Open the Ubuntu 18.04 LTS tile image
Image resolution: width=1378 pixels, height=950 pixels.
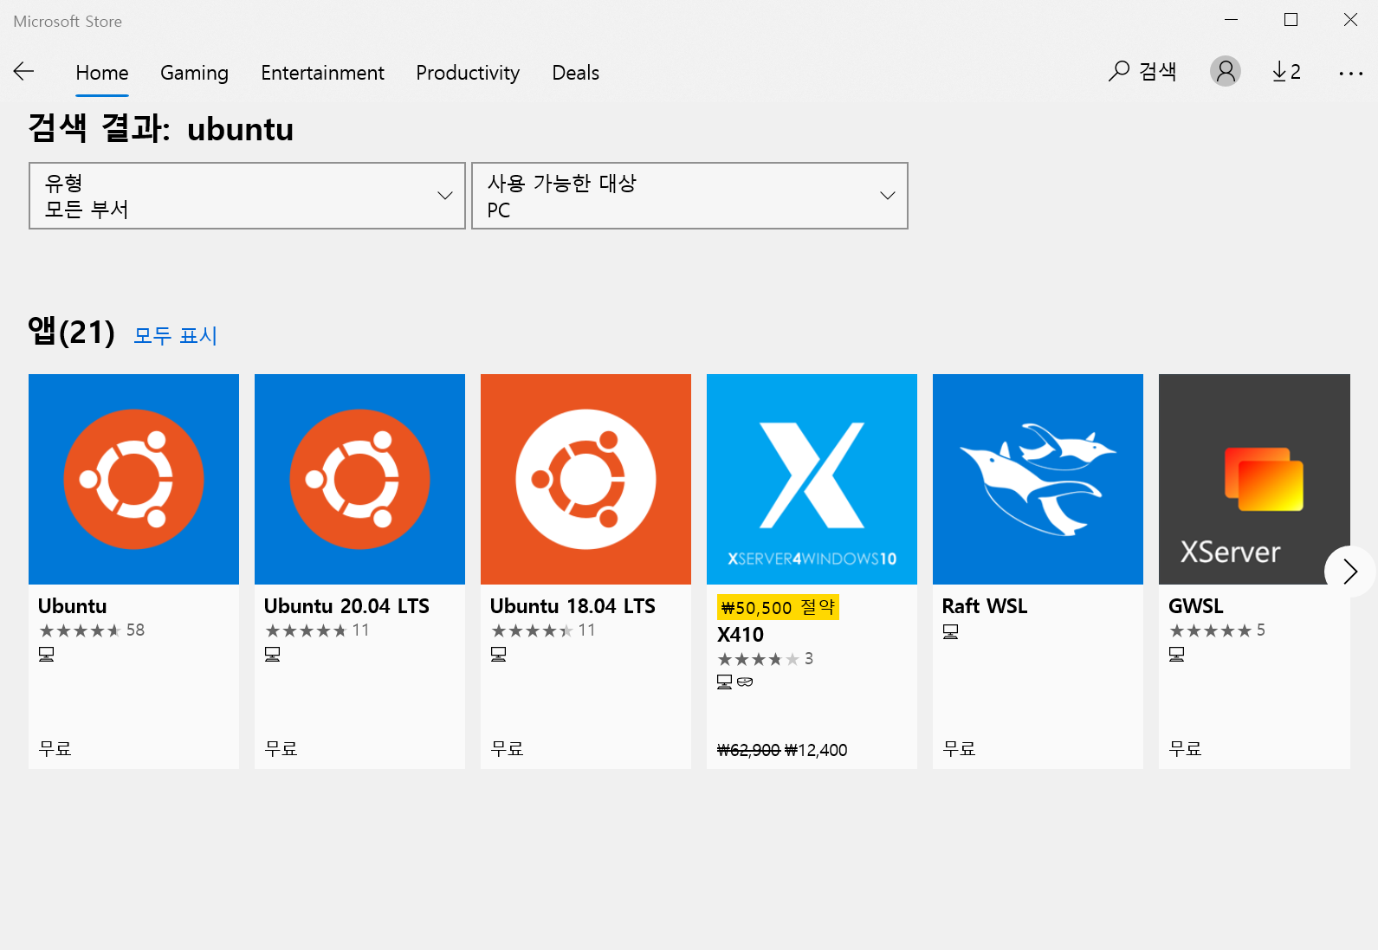(585, 479)
